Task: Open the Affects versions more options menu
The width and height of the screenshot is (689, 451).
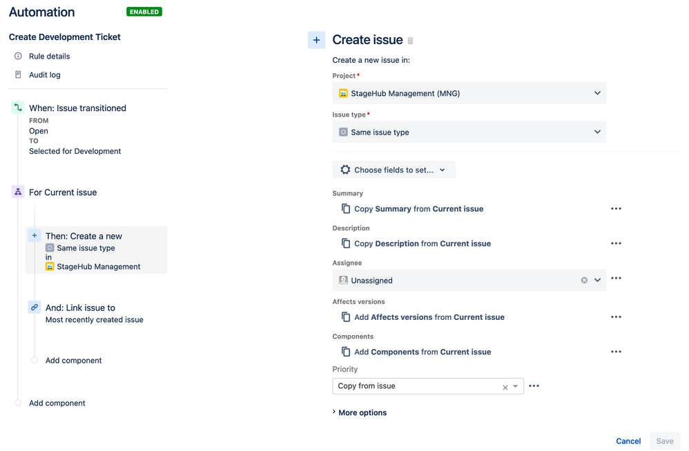Action: 616,317
